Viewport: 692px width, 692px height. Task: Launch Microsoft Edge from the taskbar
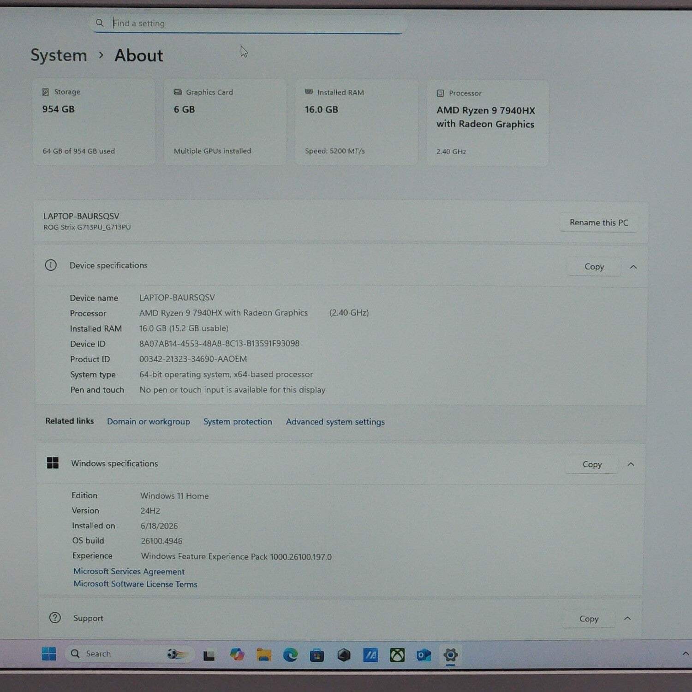click(x=290, y=655)
